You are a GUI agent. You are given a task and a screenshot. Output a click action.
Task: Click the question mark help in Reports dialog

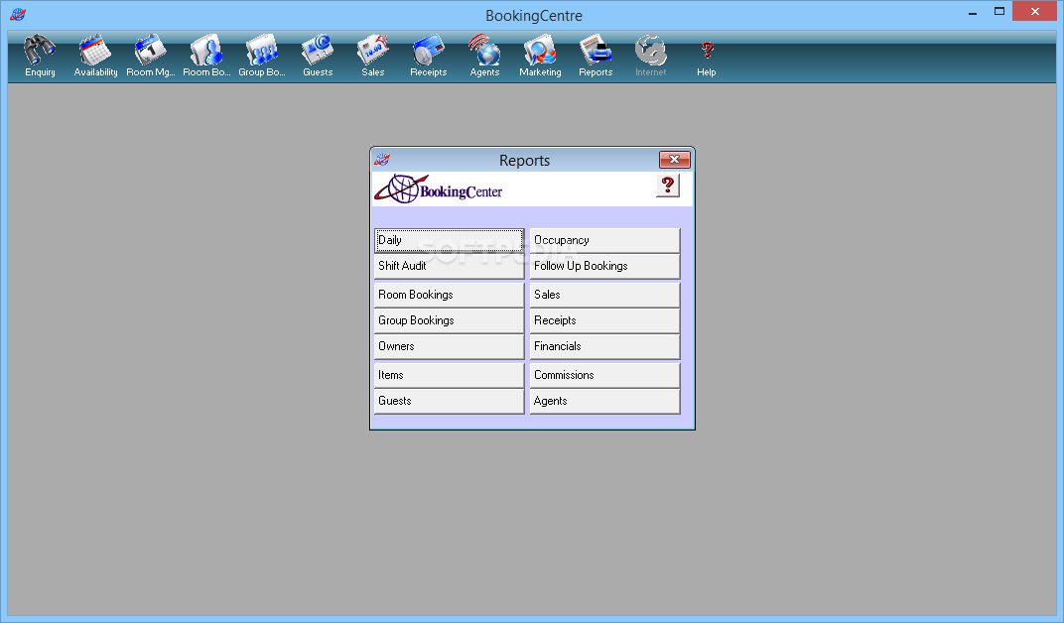(668, 186)
